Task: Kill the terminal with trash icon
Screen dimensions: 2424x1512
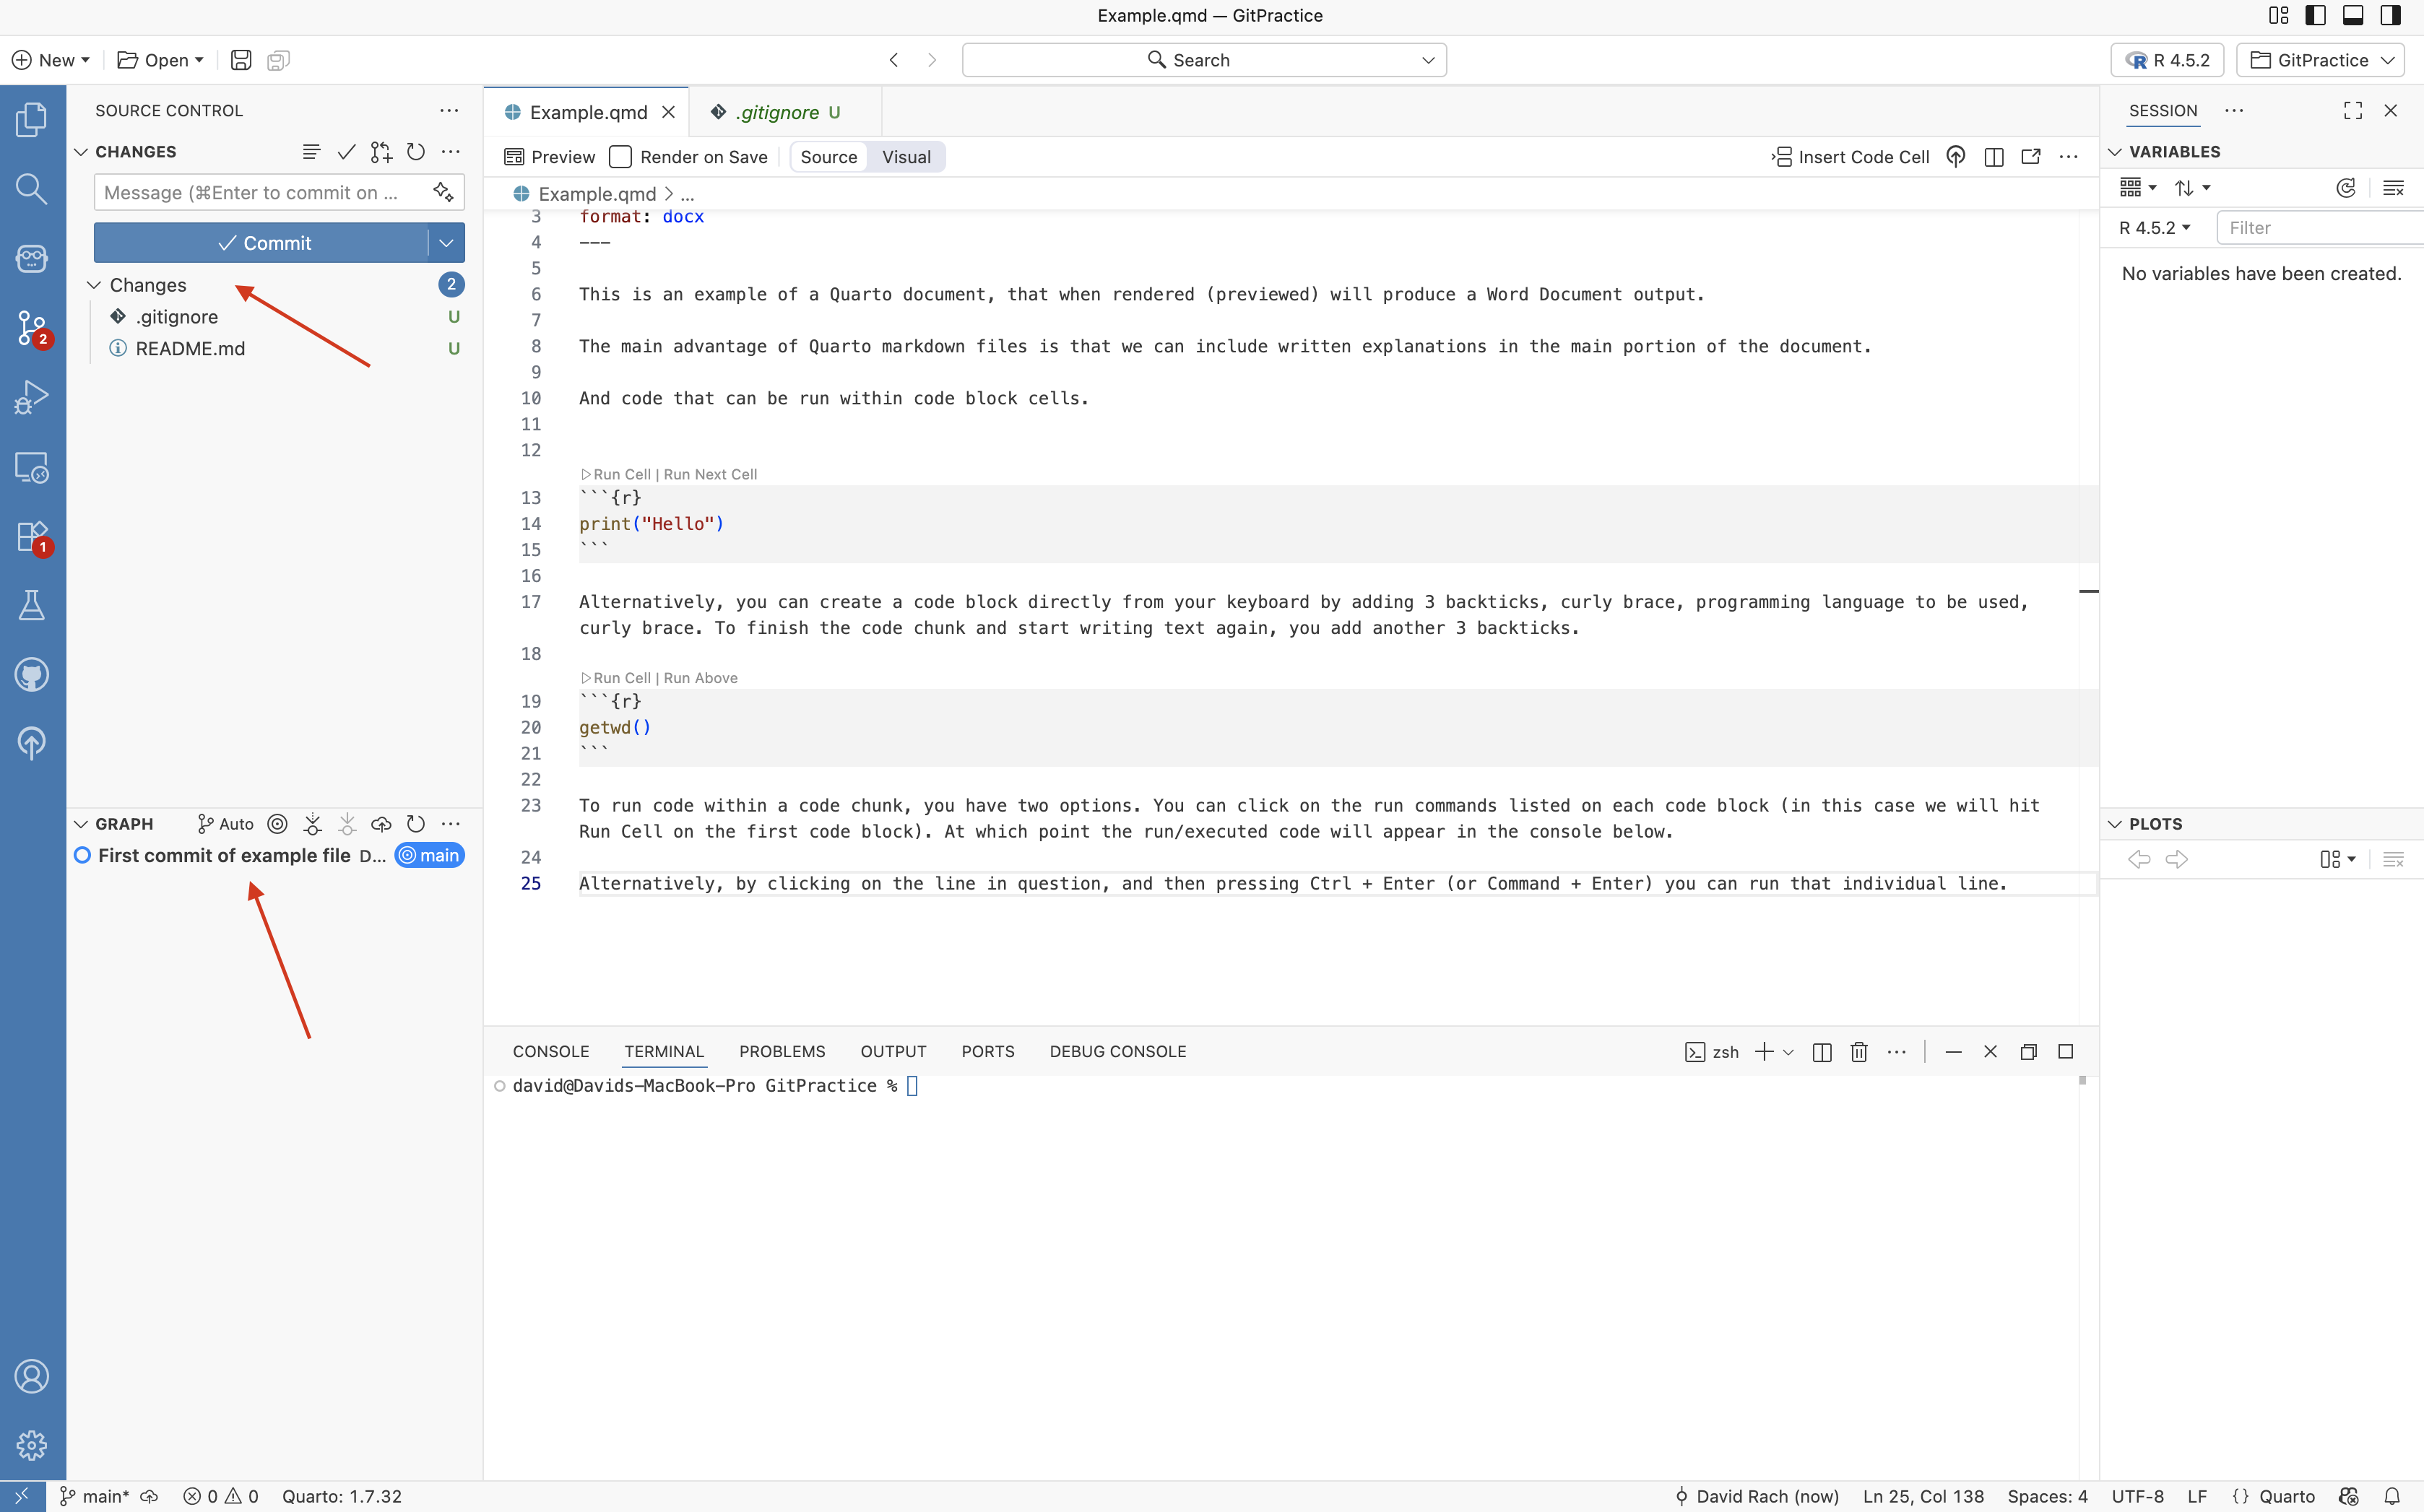Action: point(1859,1052)
